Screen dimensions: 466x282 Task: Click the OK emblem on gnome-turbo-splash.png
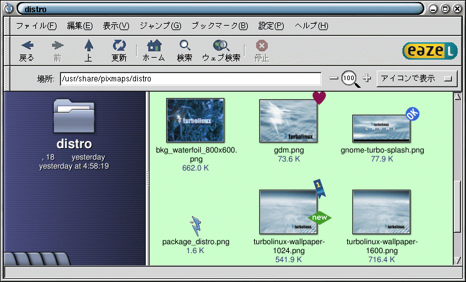point(413,114)
